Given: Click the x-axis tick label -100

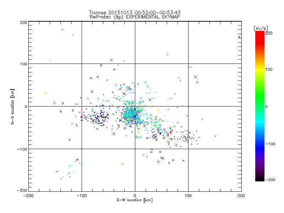Looking at the screenshot, I should 82,196.
